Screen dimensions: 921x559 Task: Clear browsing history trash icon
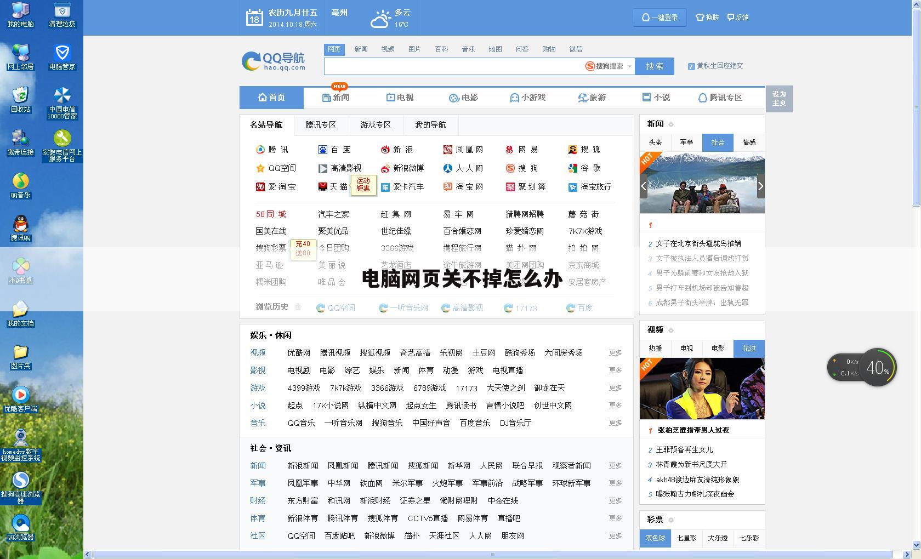(298, 307)
